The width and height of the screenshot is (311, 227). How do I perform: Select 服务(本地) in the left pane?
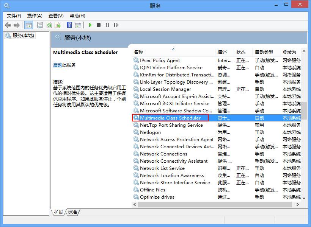23,36
